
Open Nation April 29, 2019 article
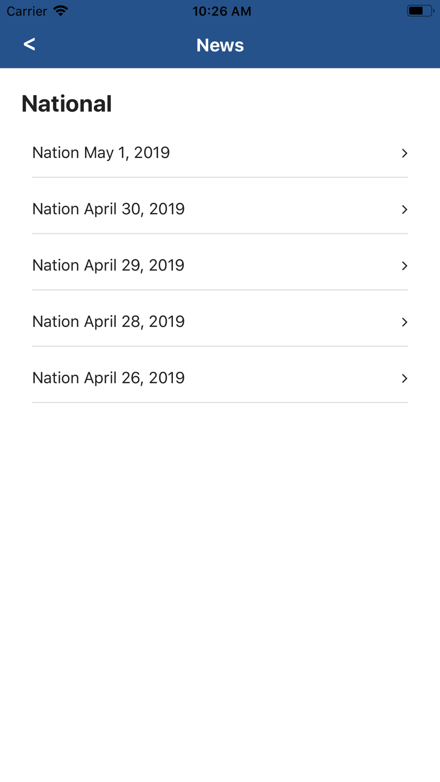pyautogui.click(x=220, y=265)
